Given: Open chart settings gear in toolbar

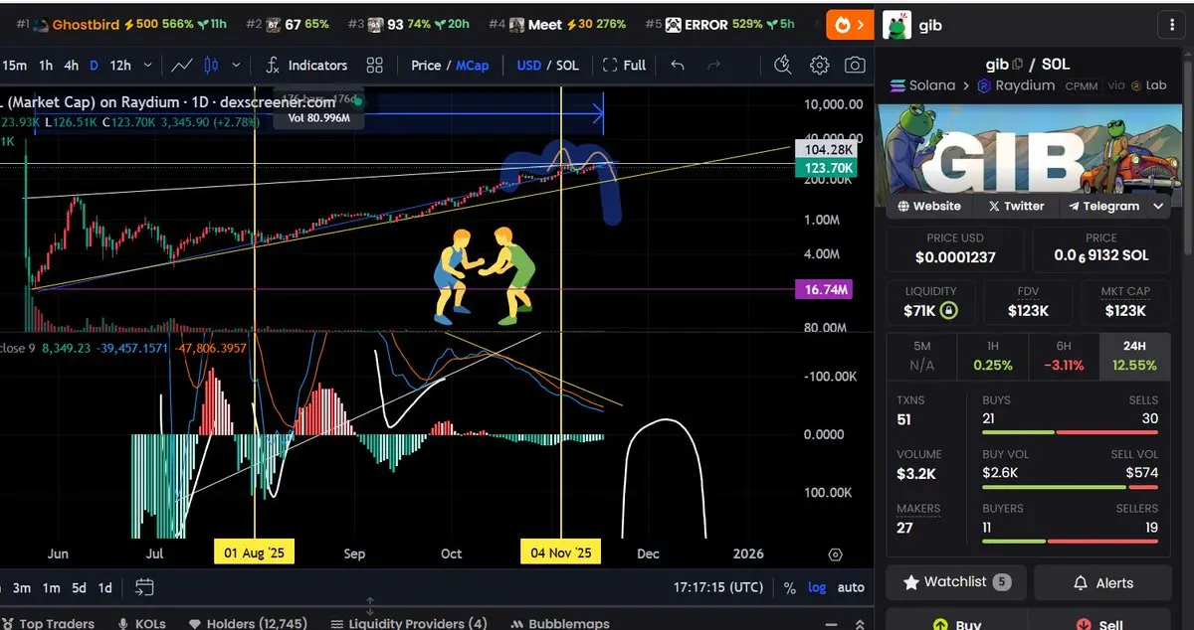Looking at the screenshot, I should (819, 66).
